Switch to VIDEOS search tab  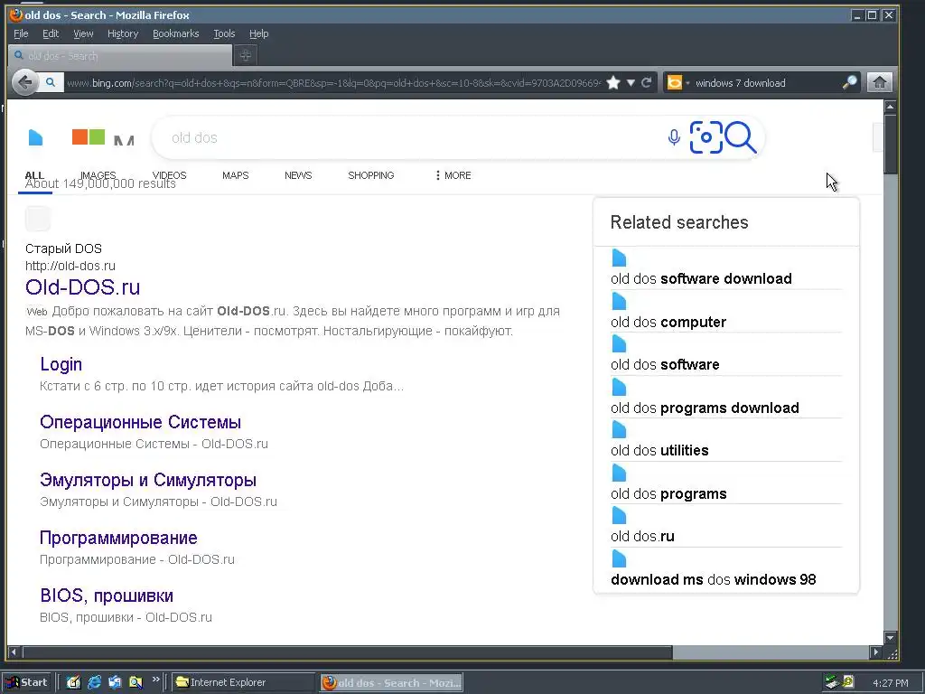point(169,175)
